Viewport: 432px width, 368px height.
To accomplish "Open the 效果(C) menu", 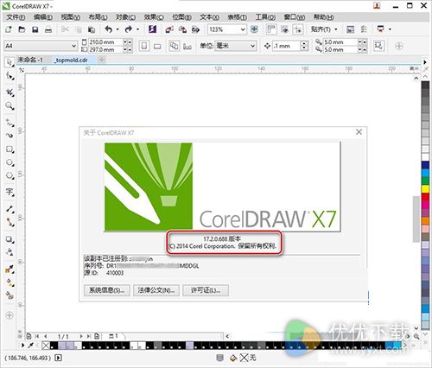I will (154, 17).
